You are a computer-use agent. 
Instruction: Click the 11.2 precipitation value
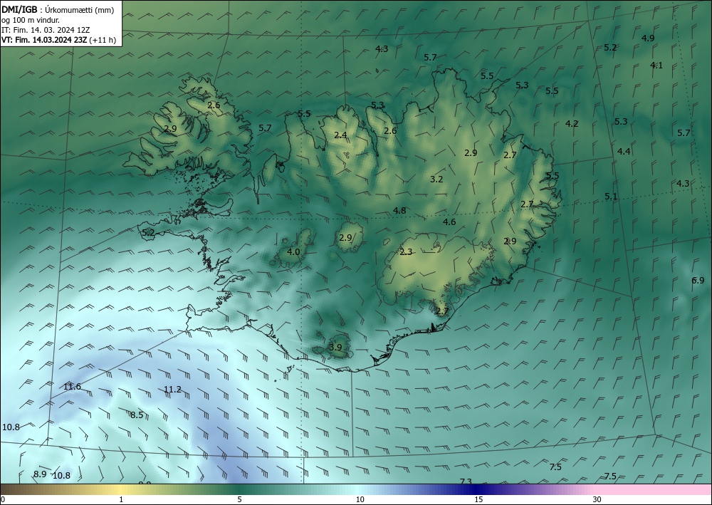click(x=172, y=389)
